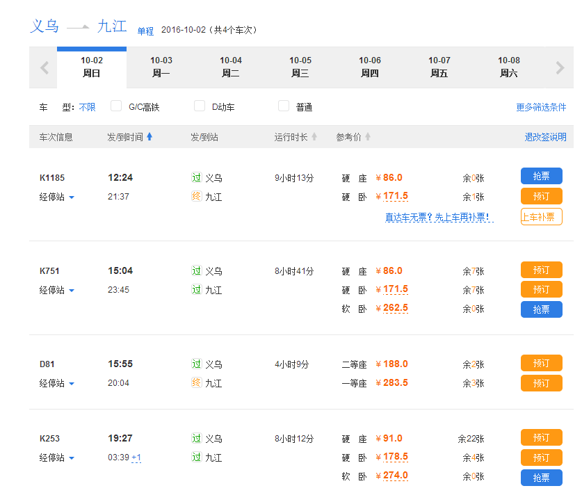Switch to the 10-08 周六 date tab
The image size is (582, 502).
coord(509,67)
